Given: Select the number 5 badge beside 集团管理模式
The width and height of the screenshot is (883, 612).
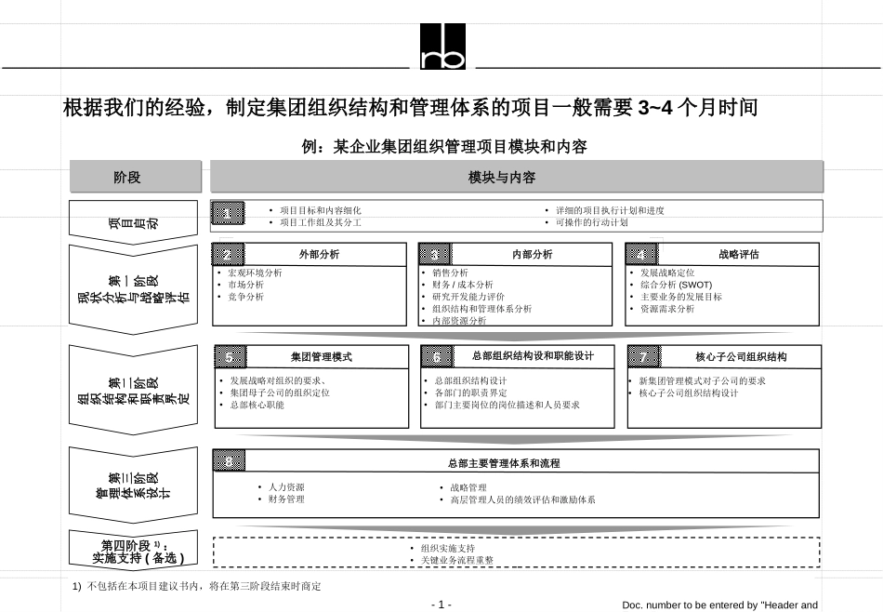Looking at the screenshot, I should click(231, 357).
